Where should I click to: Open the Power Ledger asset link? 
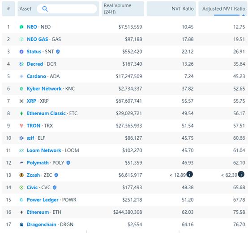point(43,200)
